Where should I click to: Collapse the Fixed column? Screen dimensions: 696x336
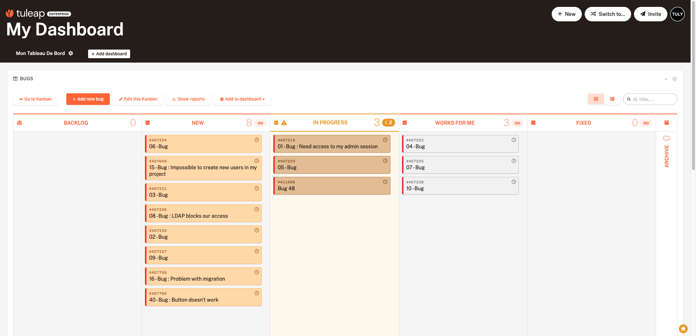(533, 123)
